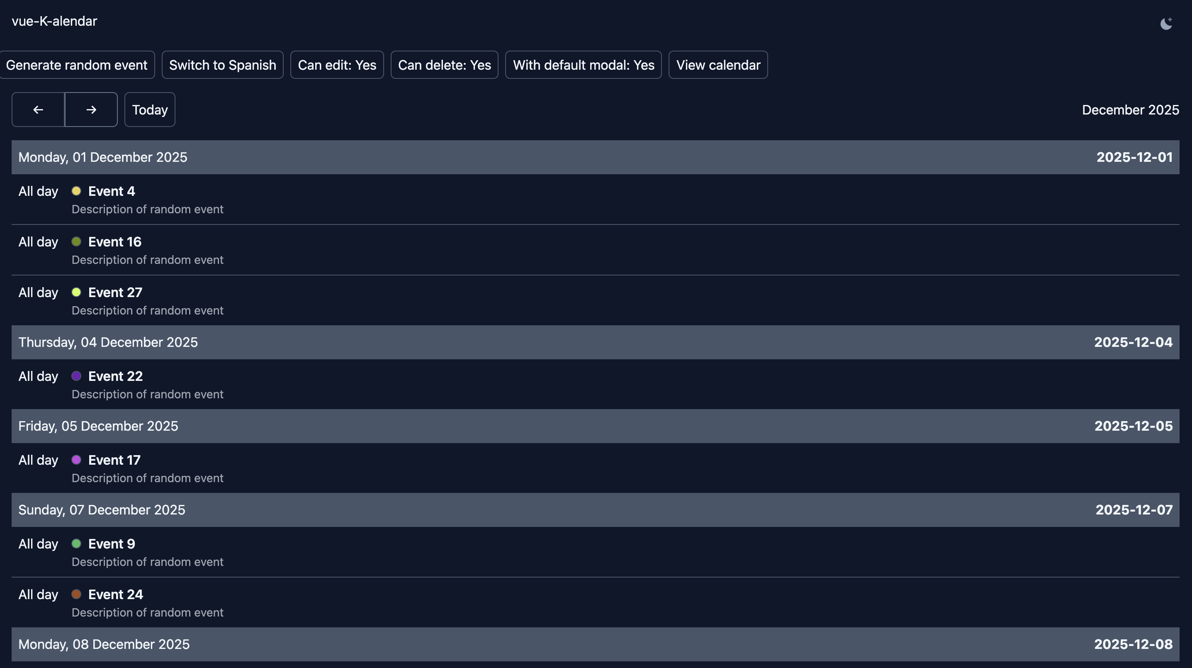Screen dimensions: 1192x668
Task: Click purple dot beside Event 22
Action: click(76, 376)
